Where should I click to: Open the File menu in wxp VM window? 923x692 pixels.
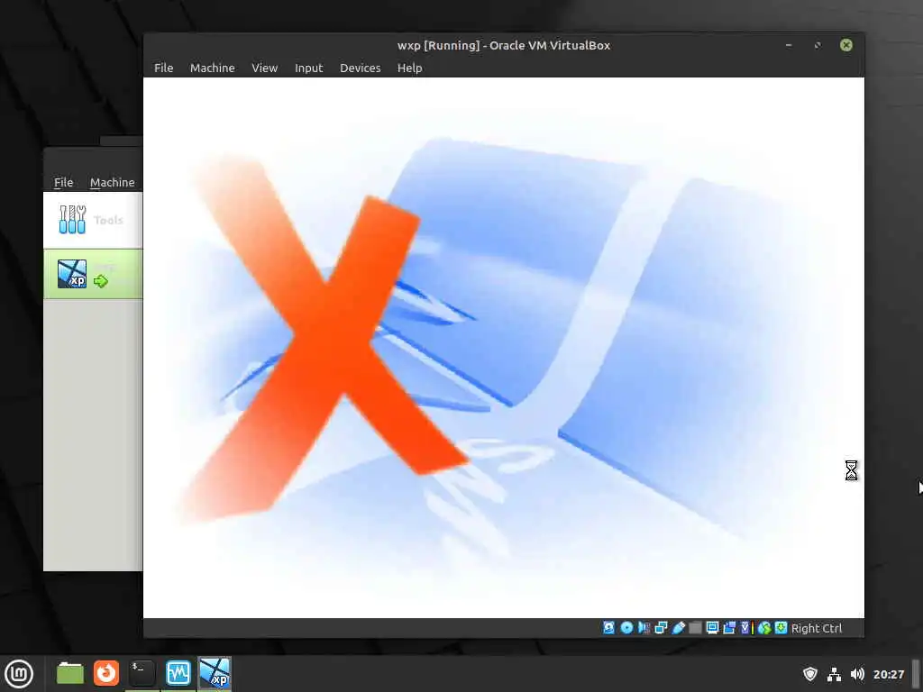[x=164, y=68]
